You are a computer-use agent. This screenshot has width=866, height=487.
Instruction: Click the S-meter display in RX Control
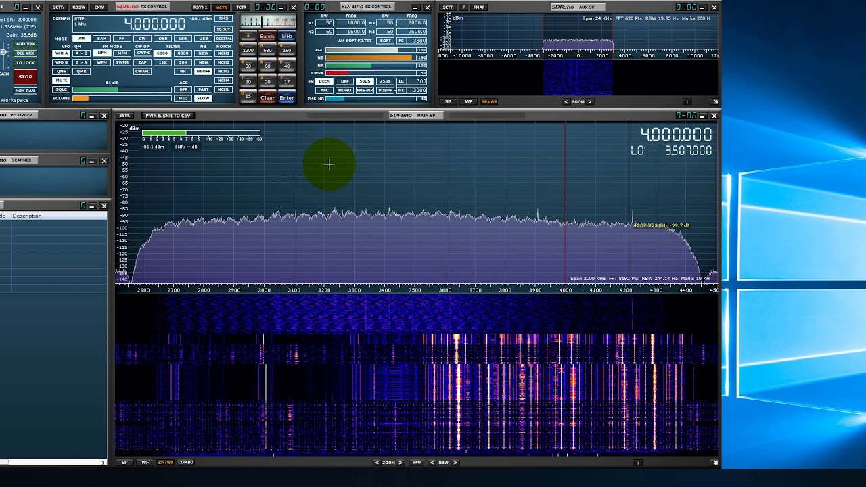pyautogui.click(x=267, y=21)
